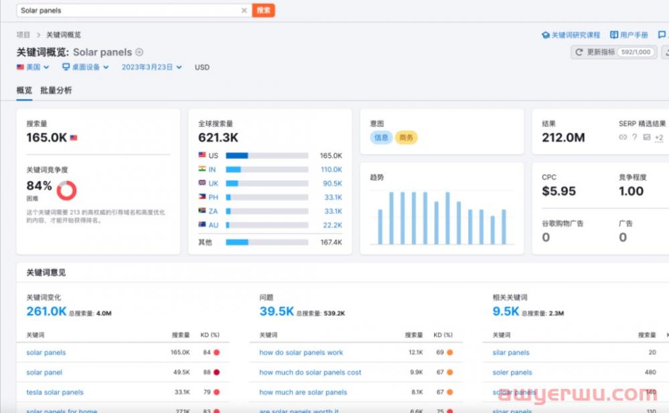This screenshot has height=413, width=669.
Task: Click the link SERP feature icon
Action: 623,137
